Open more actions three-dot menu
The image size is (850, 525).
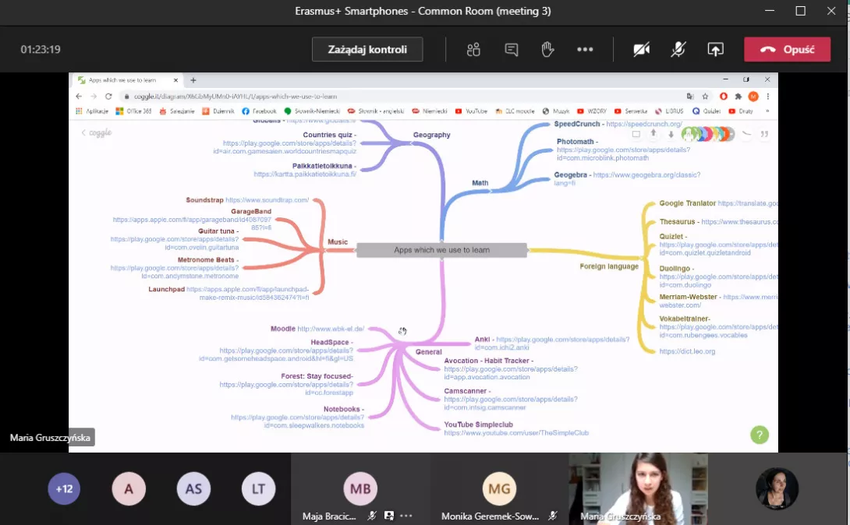tap(585, 50)
